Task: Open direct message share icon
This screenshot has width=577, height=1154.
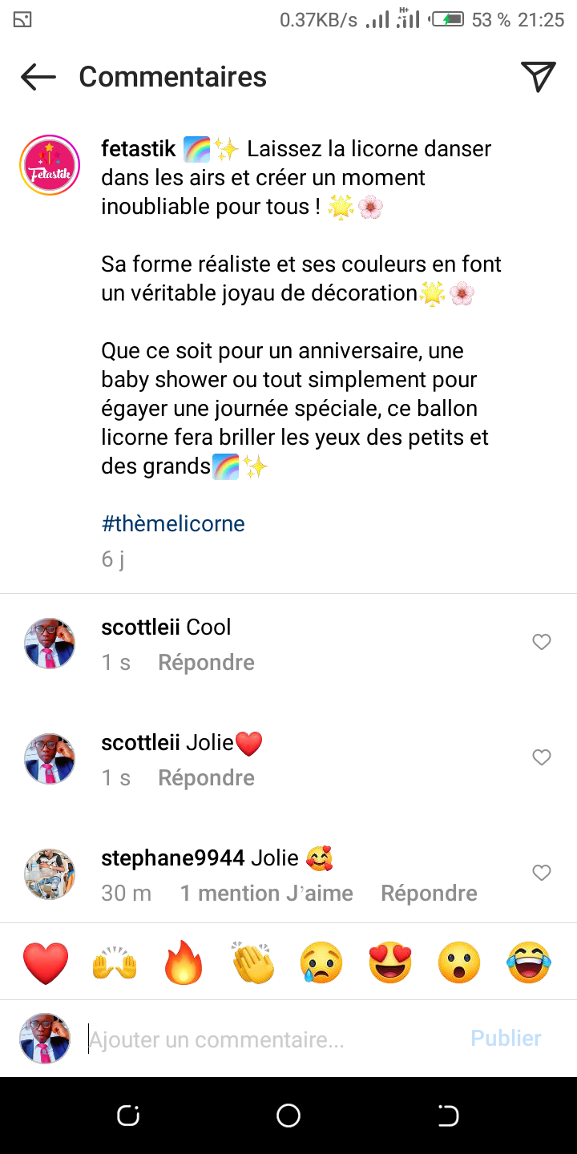Action: [539, 77]
